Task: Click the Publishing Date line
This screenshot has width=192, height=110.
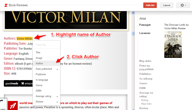Action: click(x=18, y=44)
